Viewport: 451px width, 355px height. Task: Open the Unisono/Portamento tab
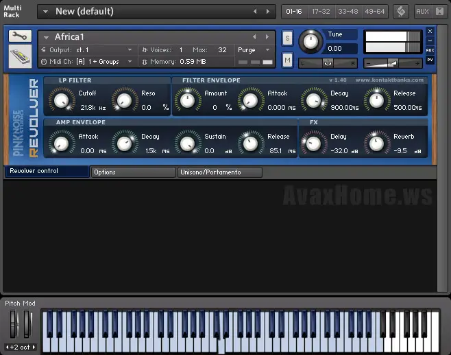[x=220, y=172]
